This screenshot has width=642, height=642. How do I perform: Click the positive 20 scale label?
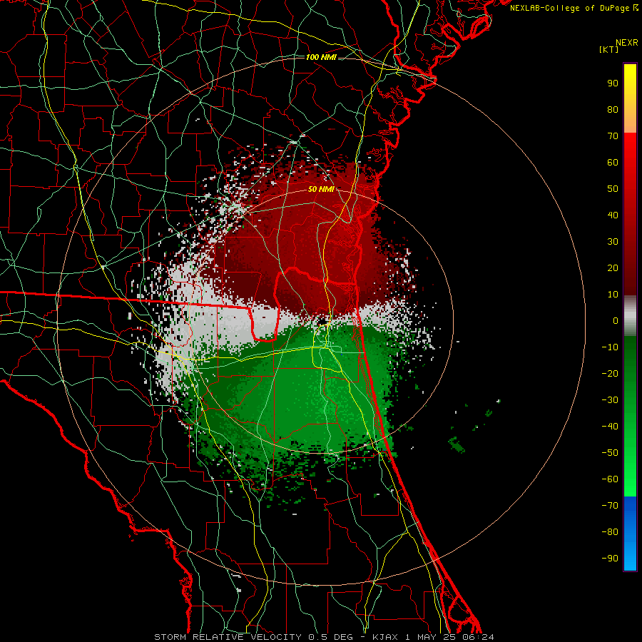[x=613, y=267]
